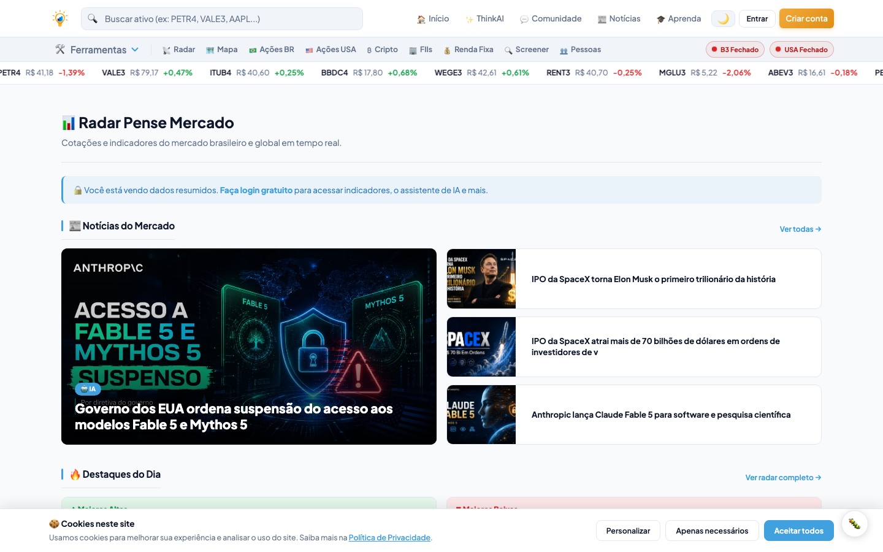
Task: Click the newspaper icon next to Notícias do Mercado
Action: point(75,226)
